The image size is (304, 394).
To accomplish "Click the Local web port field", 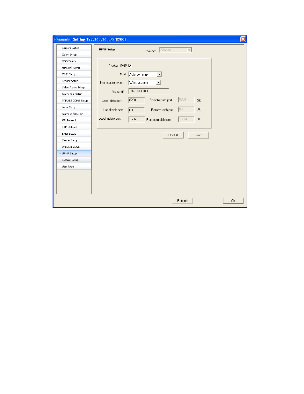I will tap(136, 110).
